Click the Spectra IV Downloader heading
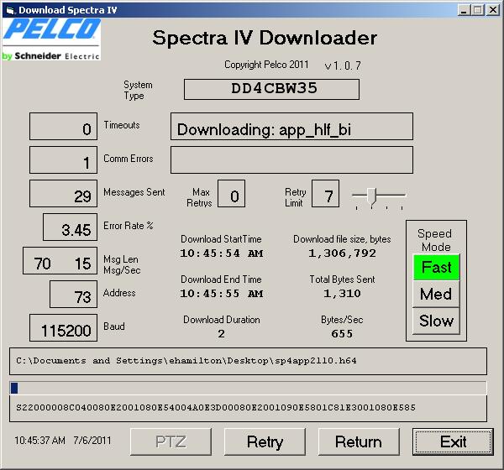Image resolution: width=504 pixels, height=470 pixels. point(265,38)
